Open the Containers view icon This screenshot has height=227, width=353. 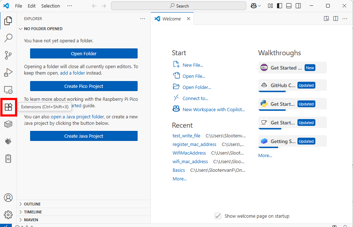click(8, 124)
